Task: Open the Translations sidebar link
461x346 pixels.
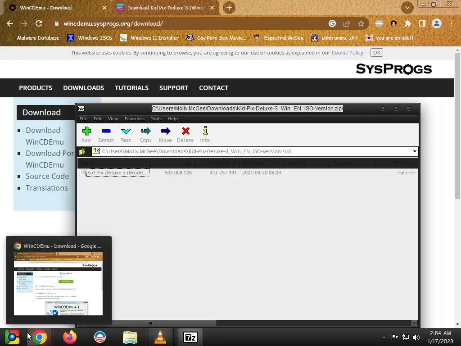Action: click(46, 188)
